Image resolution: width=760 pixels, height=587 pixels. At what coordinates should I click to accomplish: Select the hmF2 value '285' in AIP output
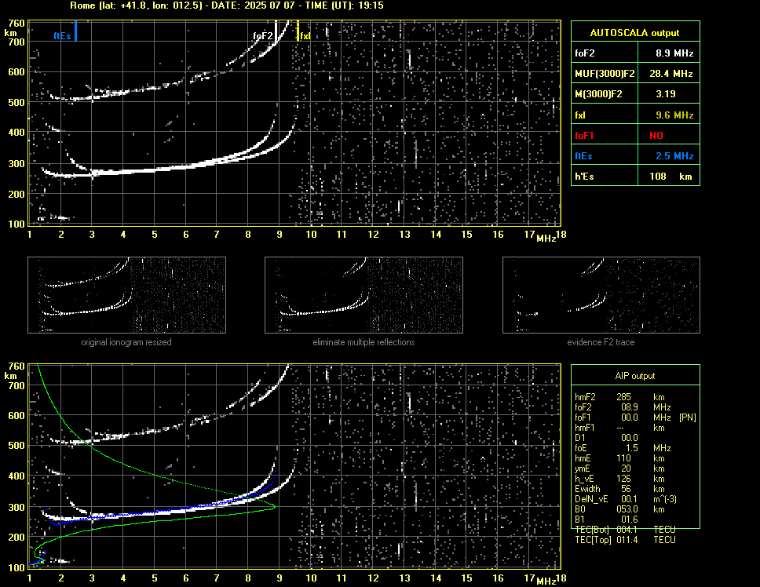624,397
